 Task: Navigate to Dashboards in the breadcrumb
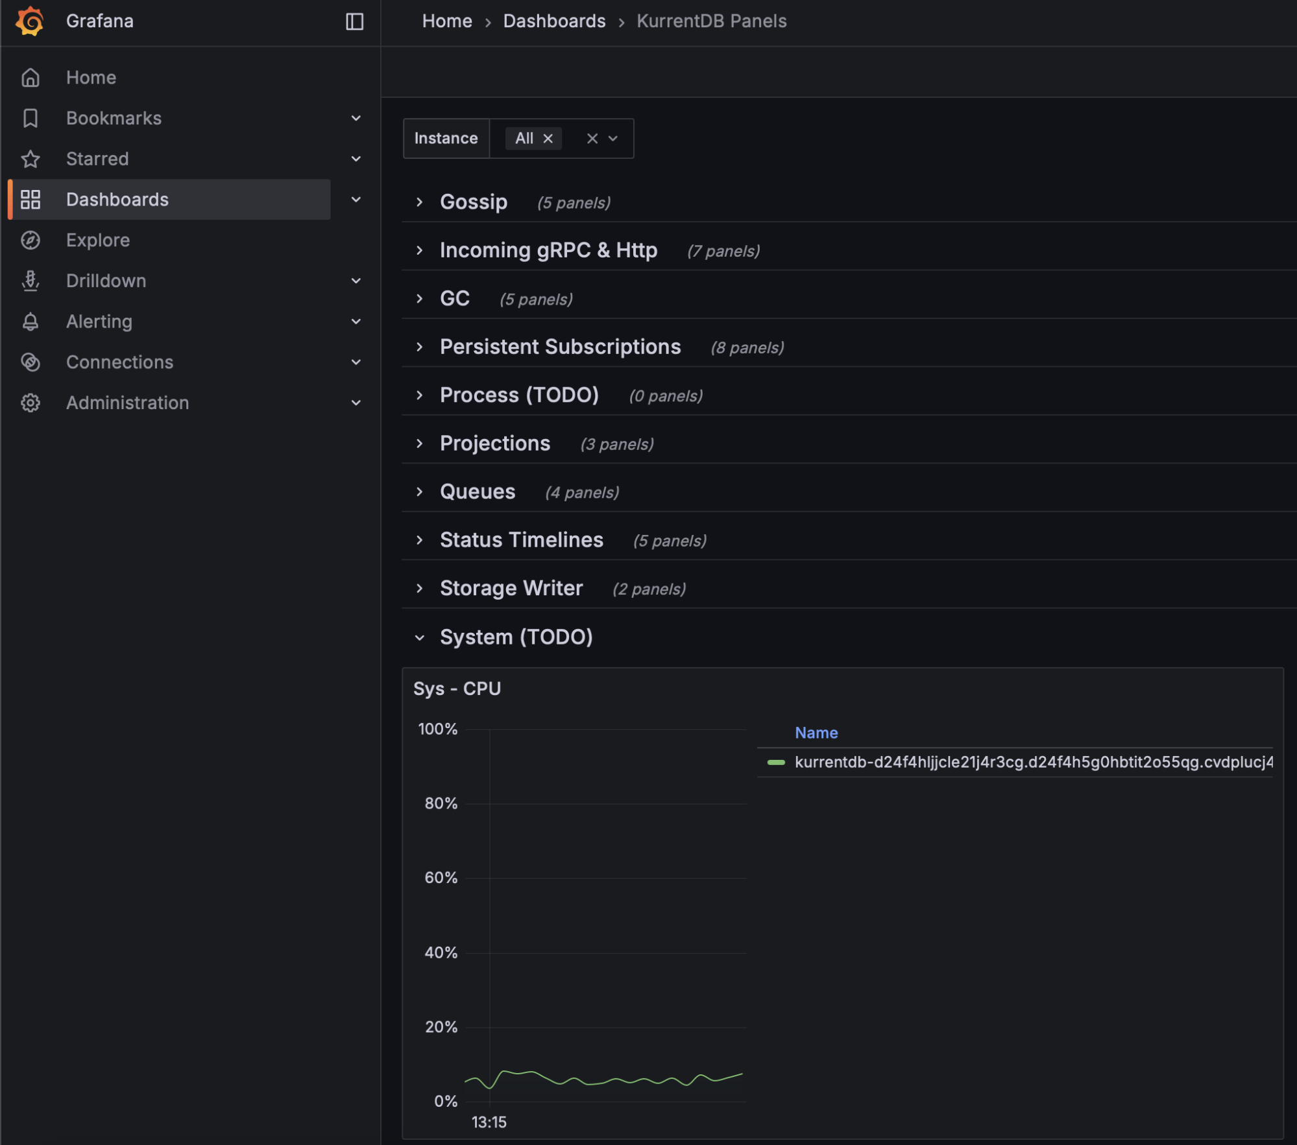(x=554, y=21)
